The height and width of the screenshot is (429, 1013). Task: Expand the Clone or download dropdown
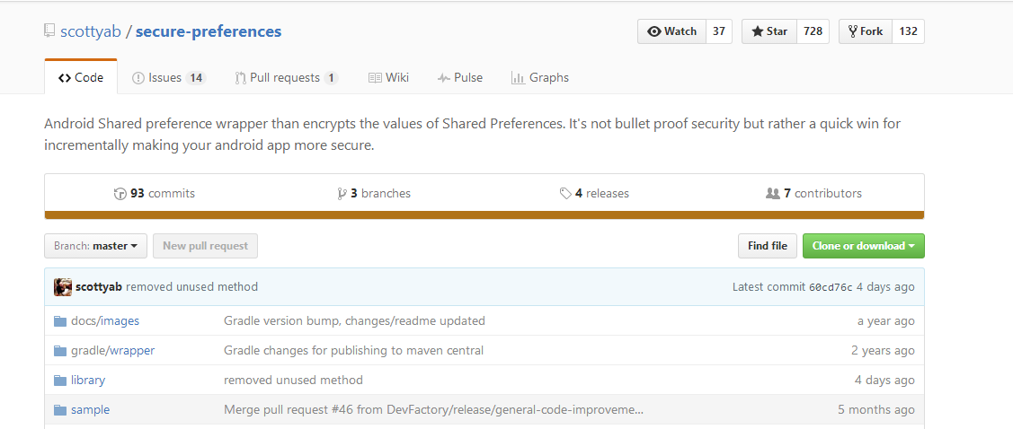[864, 246]
